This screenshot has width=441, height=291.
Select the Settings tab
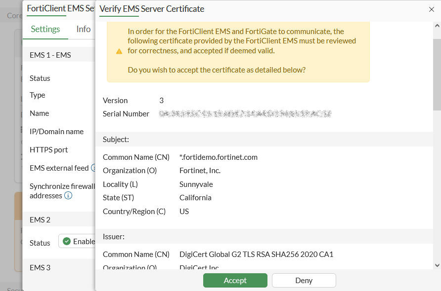coord(45,29)
